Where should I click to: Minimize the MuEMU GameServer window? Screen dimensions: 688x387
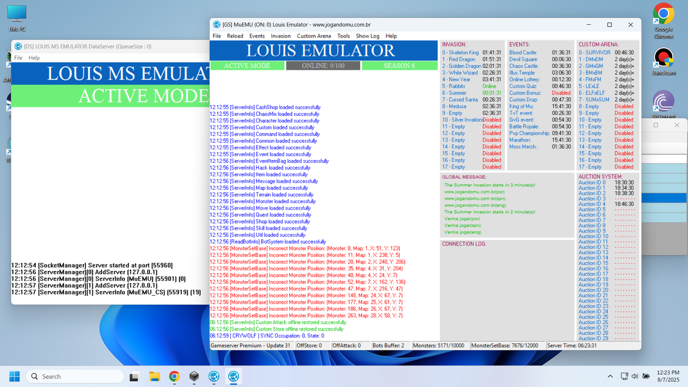pos(589,25)
